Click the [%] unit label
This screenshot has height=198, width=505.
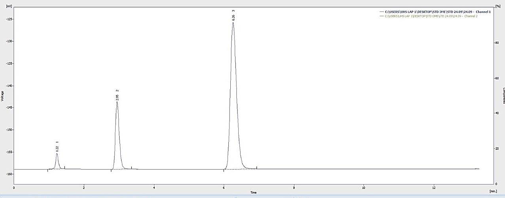[498, 6]
